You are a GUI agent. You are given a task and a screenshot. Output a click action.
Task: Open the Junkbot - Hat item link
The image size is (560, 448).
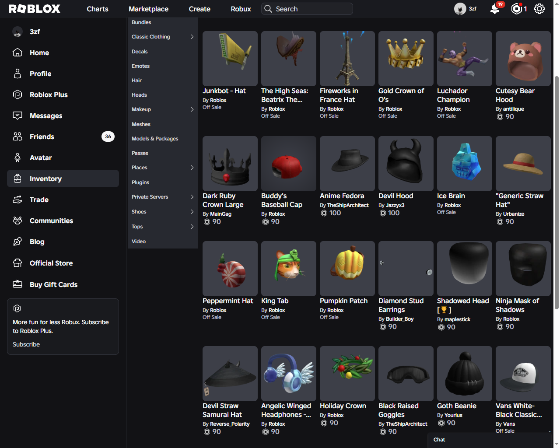[x=224, y=91]
